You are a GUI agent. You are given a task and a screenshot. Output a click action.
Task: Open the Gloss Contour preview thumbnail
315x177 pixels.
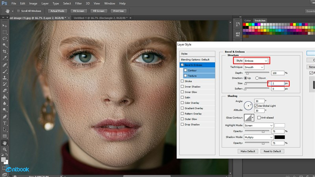click(247, 117)
